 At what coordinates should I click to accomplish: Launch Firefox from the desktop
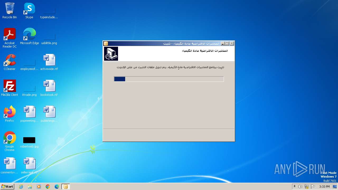coord(10,114)
